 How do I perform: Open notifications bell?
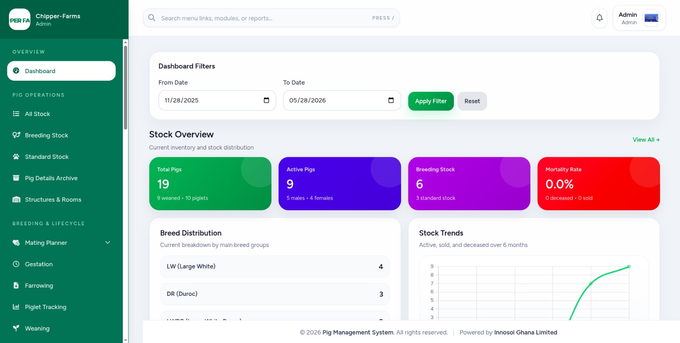pyautogui.click(x=600, y=18)
